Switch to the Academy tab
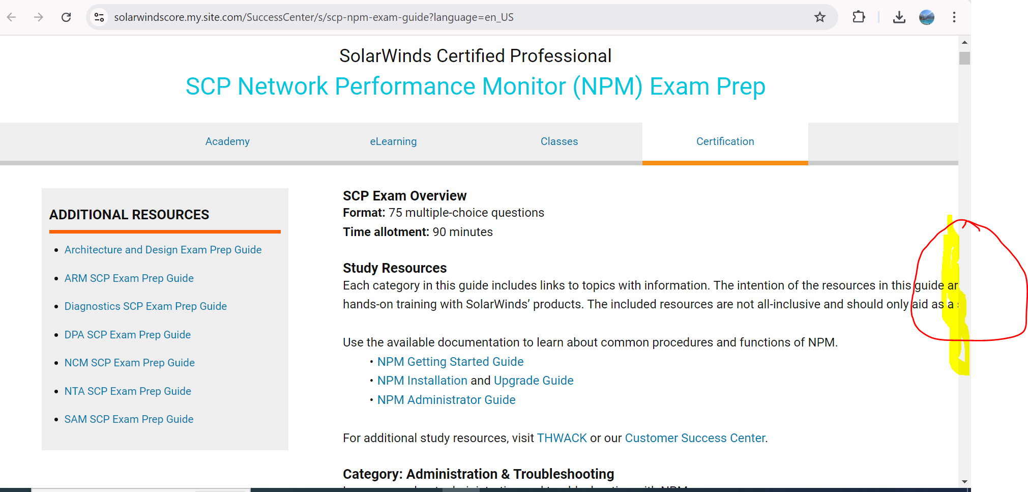Image resolution: width=1028 pixels, height=492 pixels. (x=227, y=141)
